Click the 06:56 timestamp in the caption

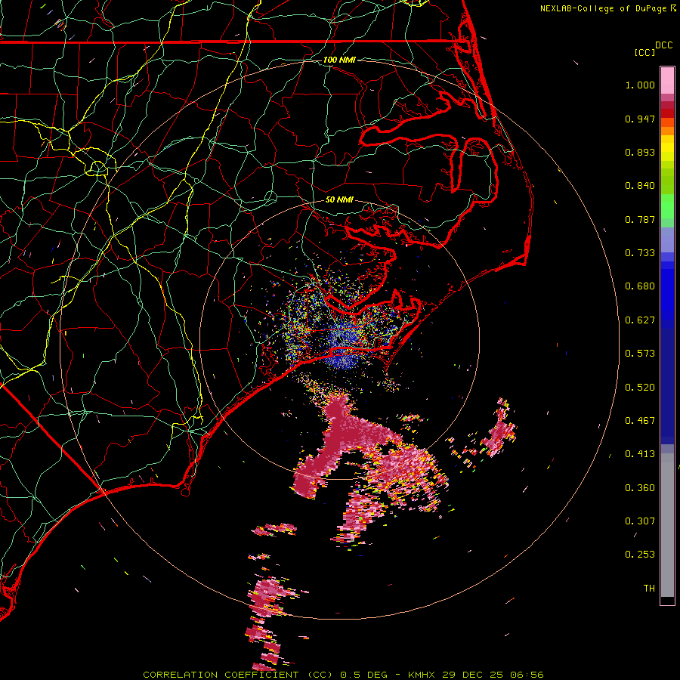click(x=527, y=675)
